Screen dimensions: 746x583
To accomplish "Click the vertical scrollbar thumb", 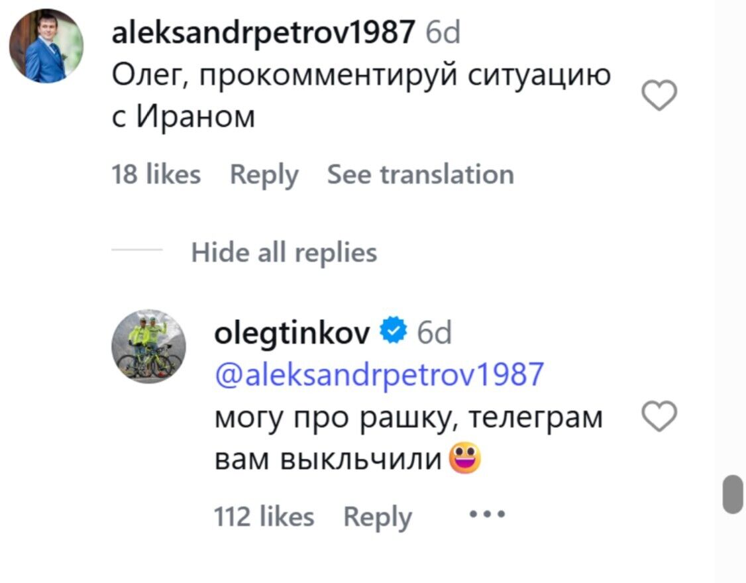I will pos(733,494).
